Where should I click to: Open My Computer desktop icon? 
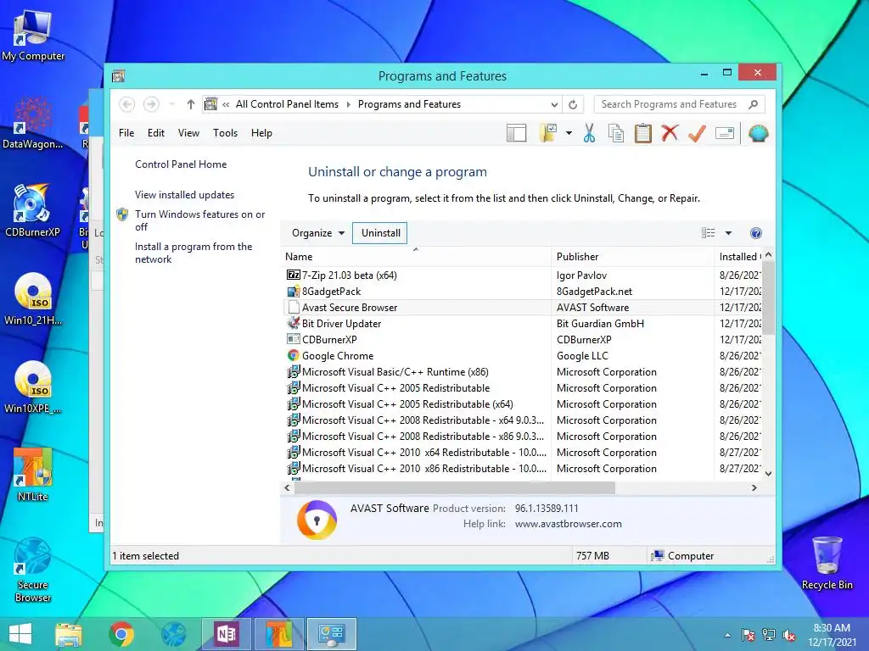[x=33, y=35]
